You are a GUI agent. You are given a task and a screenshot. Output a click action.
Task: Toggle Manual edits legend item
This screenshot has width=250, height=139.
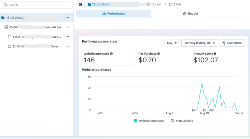tap(182, 121)
